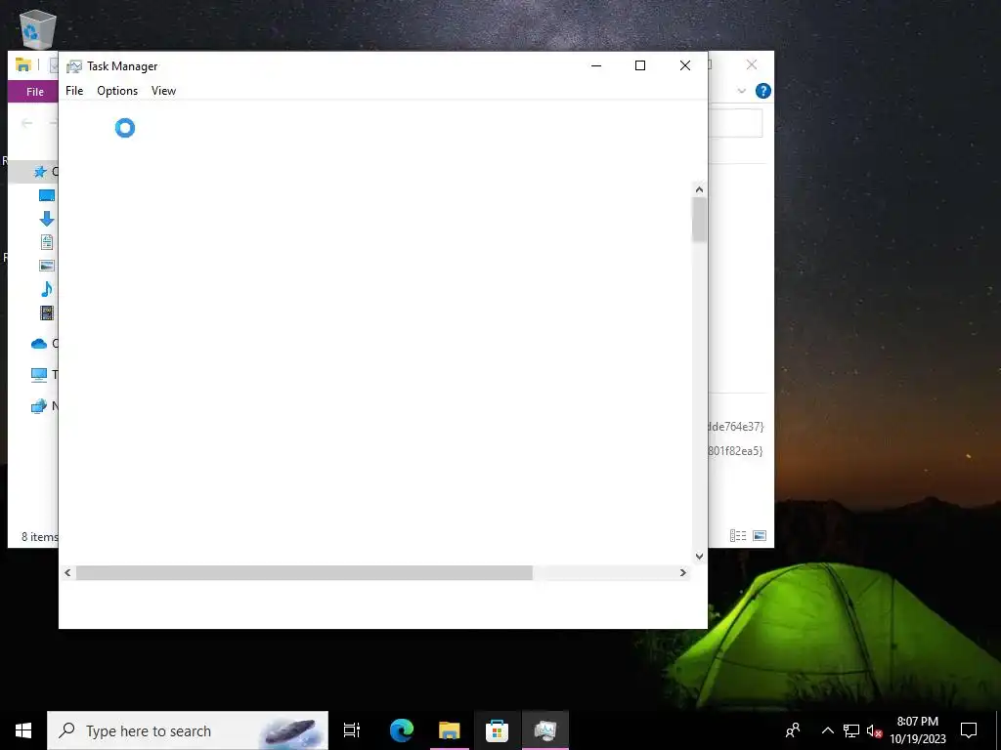Click the down arrow of Task Manager's vertical scrollbar
Image resolution: width=1001 pixels, height=750 pixels.
699,556
